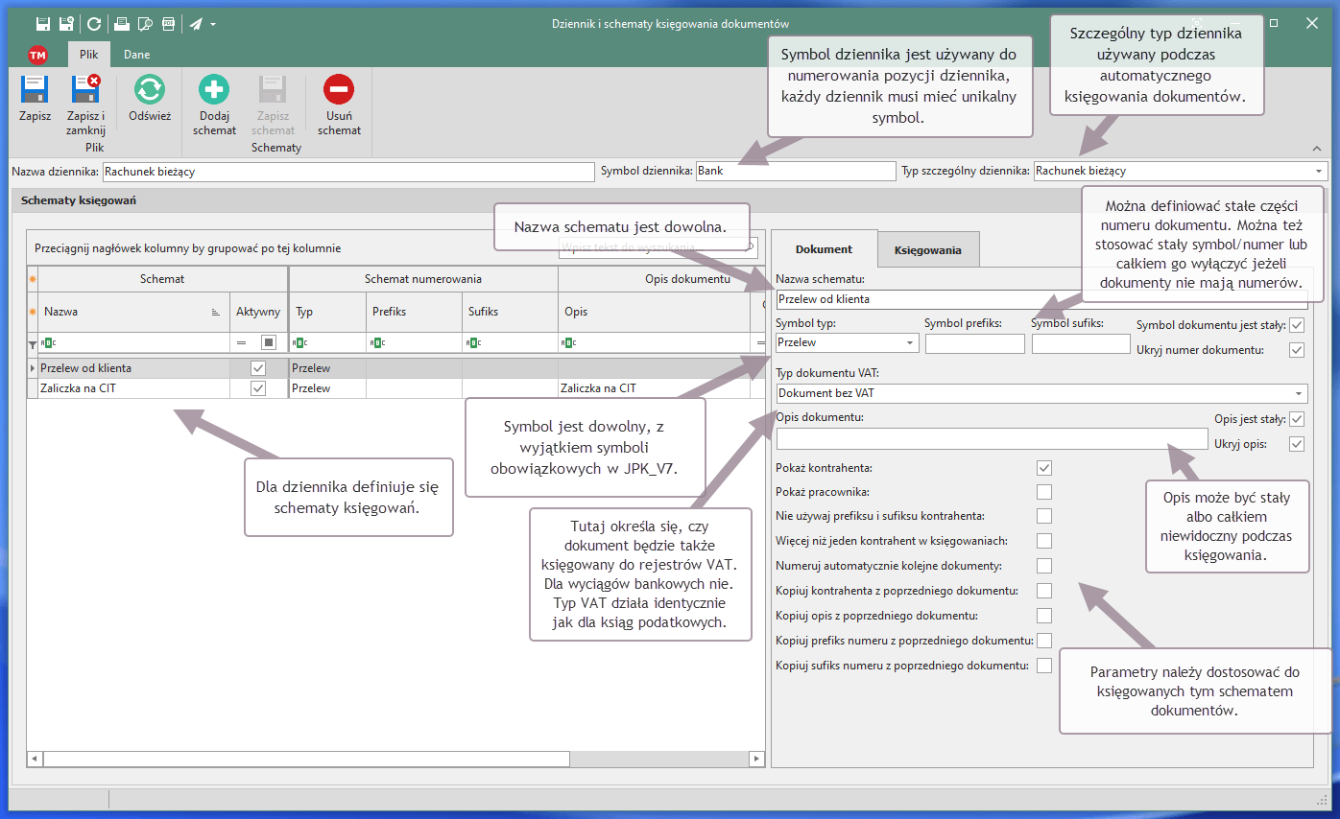Click the paper plane send icon
The width and height of the screenshot is (1340, 819).
tap(196, 24)
